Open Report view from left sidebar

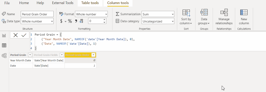pyautogui.click(x=4, y=36)
